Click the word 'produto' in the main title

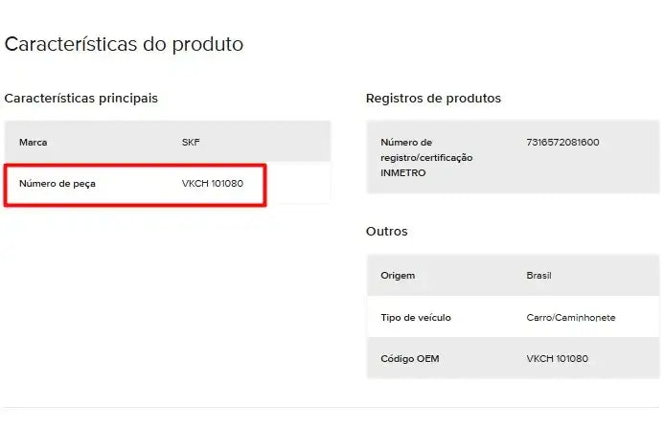point(211,44)
